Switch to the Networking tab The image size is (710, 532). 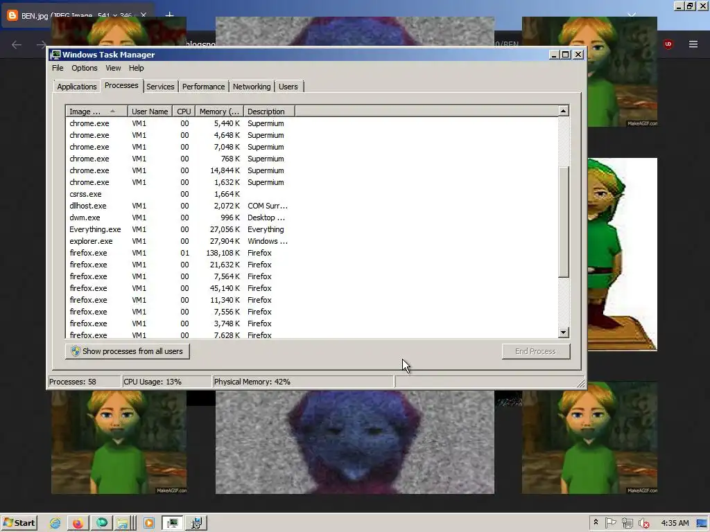(251, 87)
